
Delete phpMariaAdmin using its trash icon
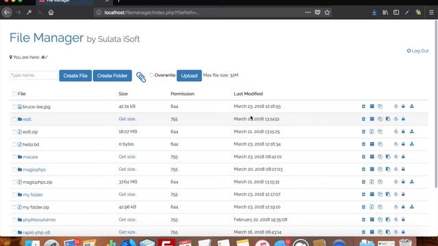[363, 219]
